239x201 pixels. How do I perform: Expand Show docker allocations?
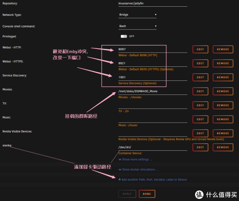coord(138,170)
